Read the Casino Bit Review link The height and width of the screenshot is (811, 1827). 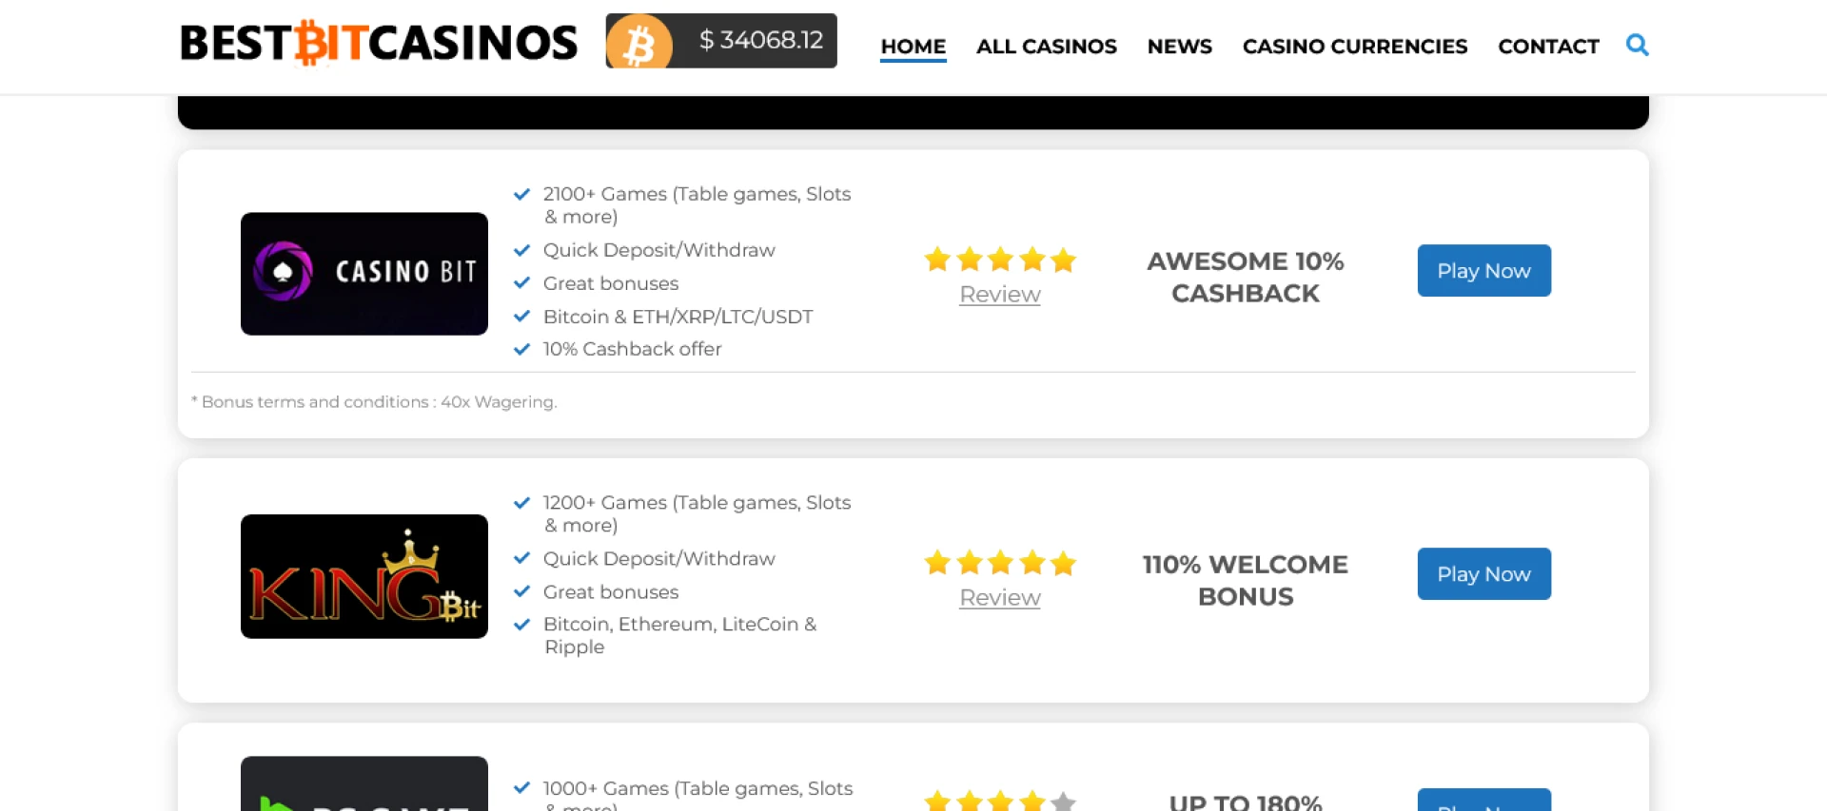(999, 295)
